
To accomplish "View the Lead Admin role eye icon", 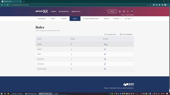I will 105,59.
